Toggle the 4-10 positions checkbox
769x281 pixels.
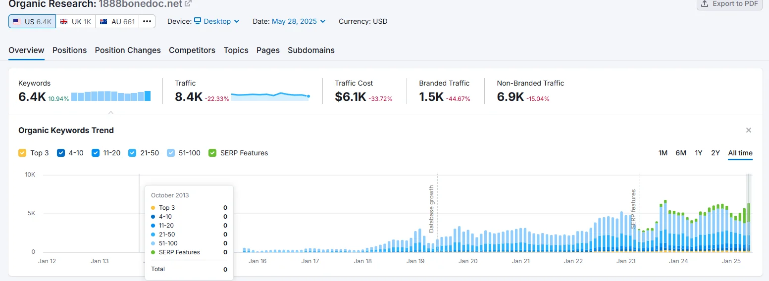click(61, 153)
